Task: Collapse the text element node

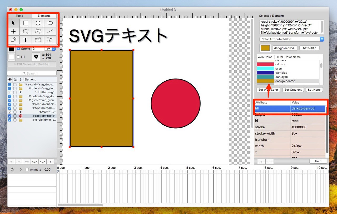Action: pos(33,108)
